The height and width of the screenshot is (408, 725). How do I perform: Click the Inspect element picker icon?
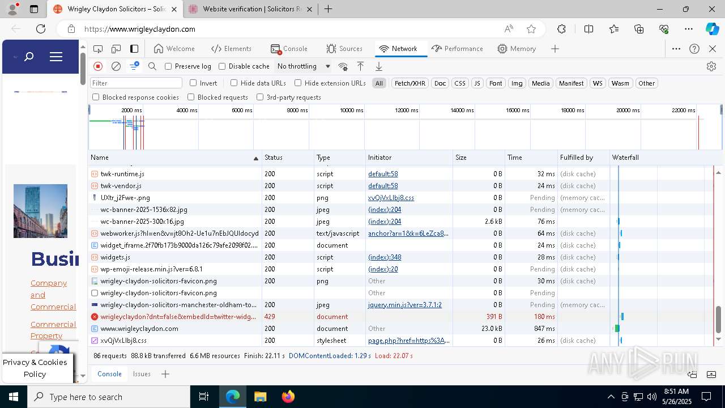[x=98, y=49]
